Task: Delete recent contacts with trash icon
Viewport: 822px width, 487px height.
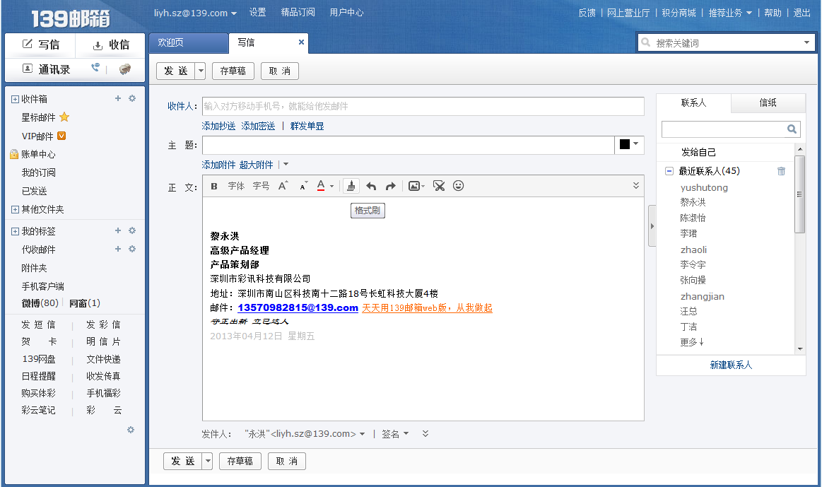Action: point(781,171)
